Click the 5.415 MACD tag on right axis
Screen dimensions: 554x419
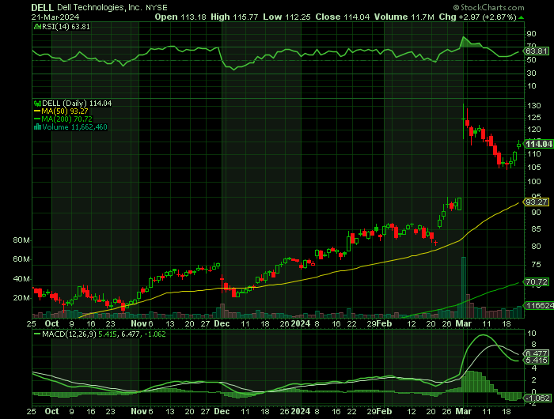click(x=537, y=360)
